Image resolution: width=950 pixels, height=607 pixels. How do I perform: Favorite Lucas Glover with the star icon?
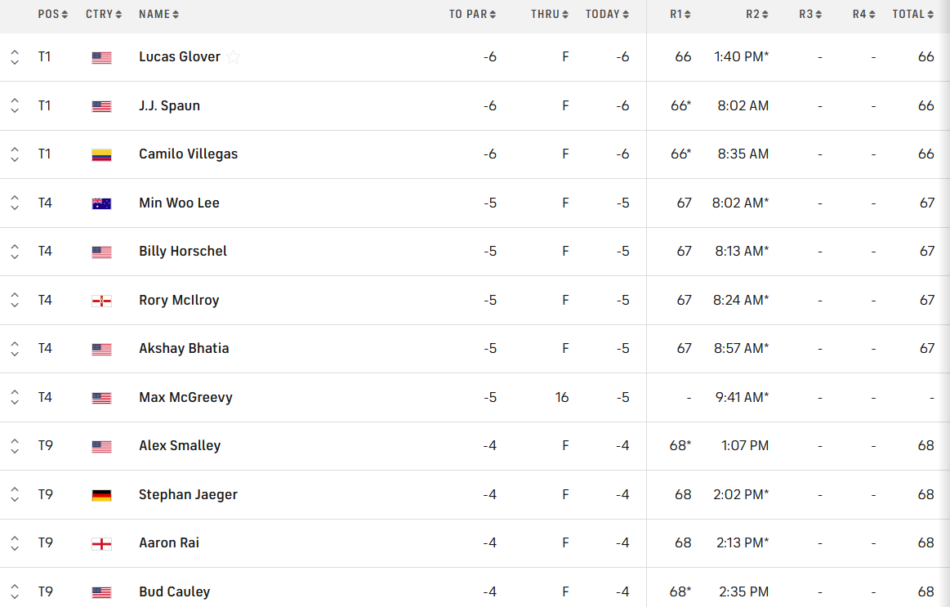click(234, 57)
